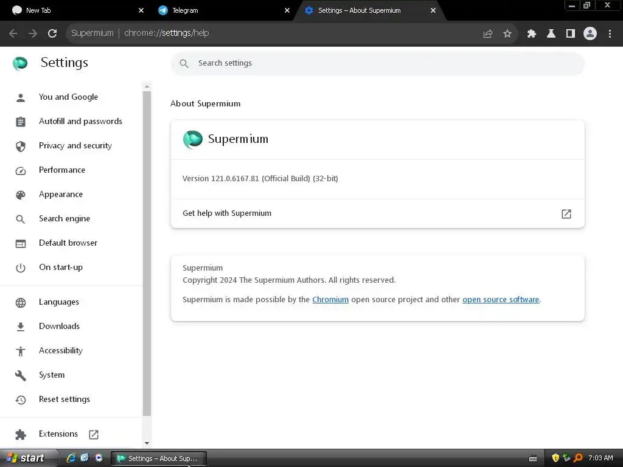Click the search magnifier icon in settings
The image size is (623, 467).
(x=184, y=63)
